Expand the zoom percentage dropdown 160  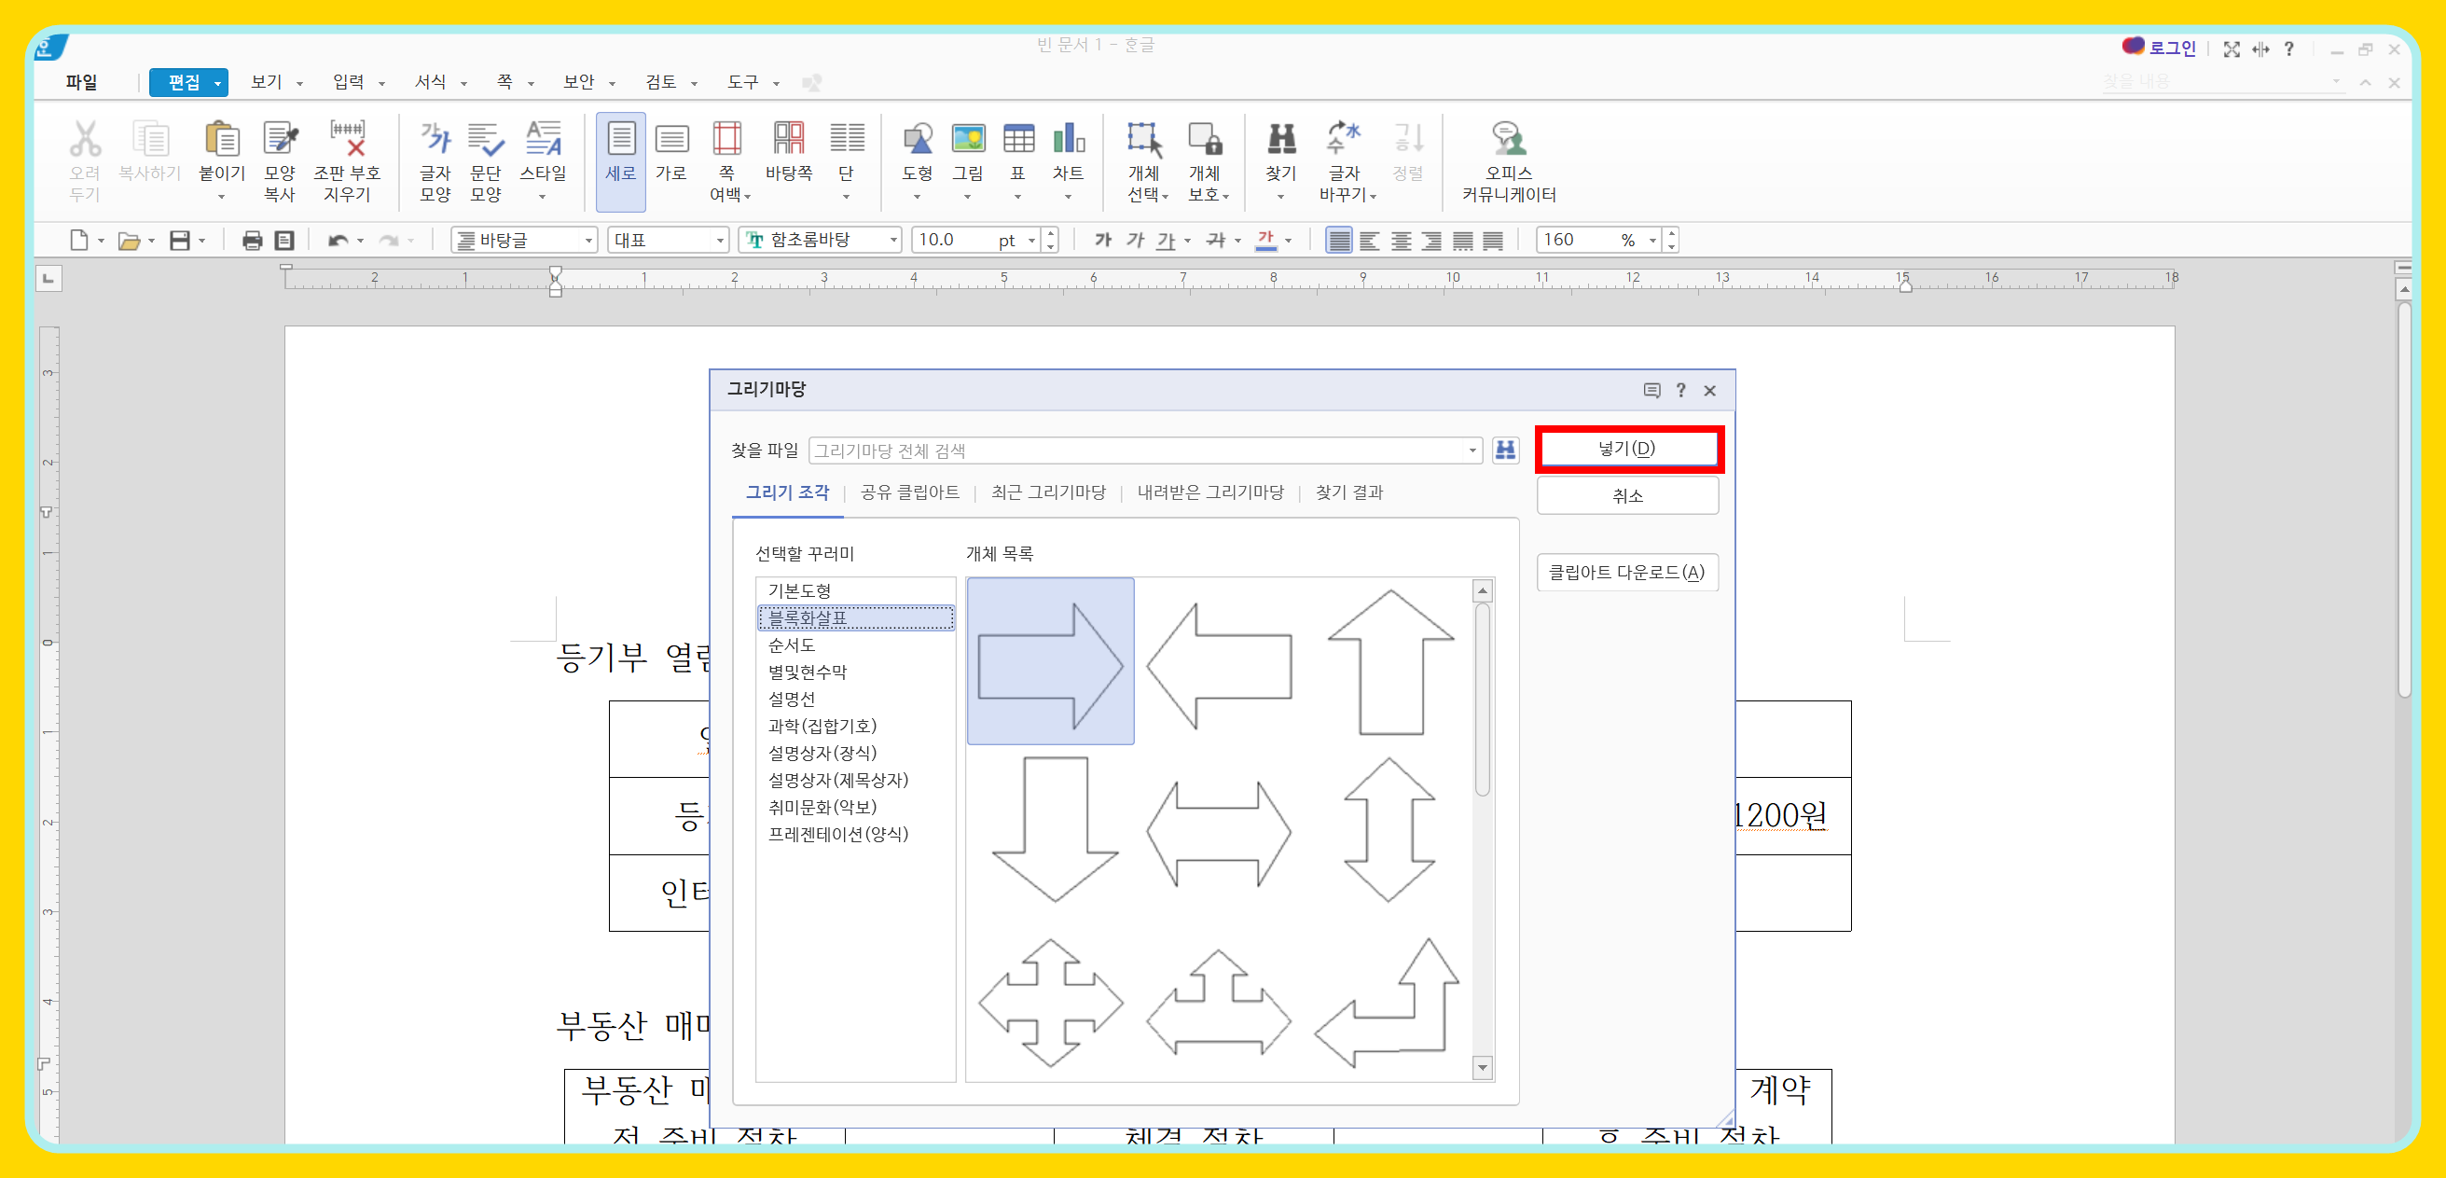[x=1652, y=241]
